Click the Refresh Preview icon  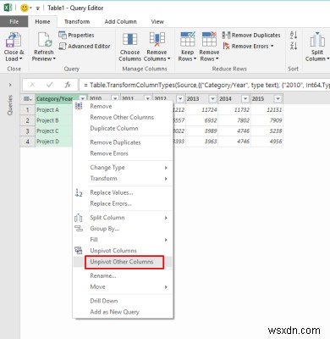pyautogui.click(x=44, y=39)
